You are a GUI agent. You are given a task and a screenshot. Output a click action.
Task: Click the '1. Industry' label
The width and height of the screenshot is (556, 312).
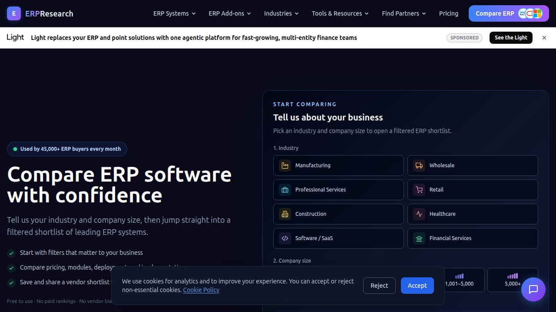[x=286, y=148]
